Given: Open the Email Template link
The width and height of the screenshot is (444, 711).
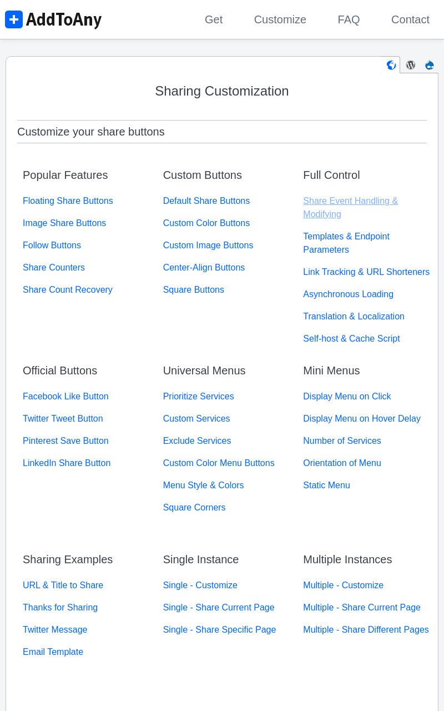Looking at the screenshot, I should (x=53, y=652).
